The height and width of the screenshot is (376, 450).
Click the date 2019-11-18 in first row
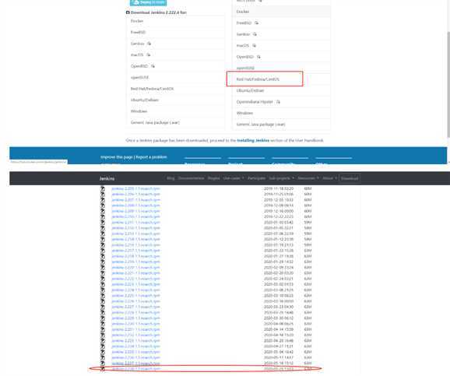tap(279, 188)
